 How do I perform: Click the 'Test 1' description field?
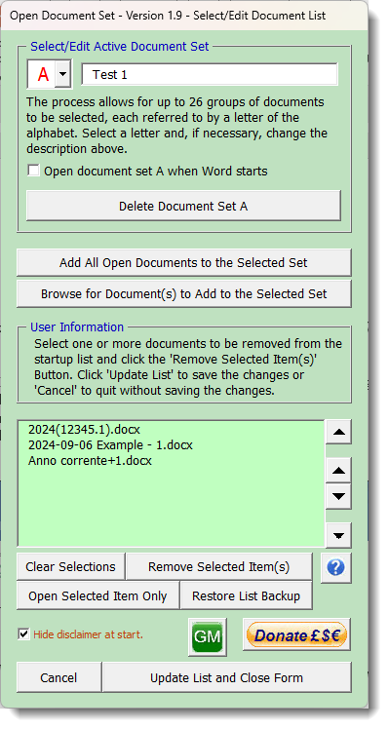click(210, 74)
